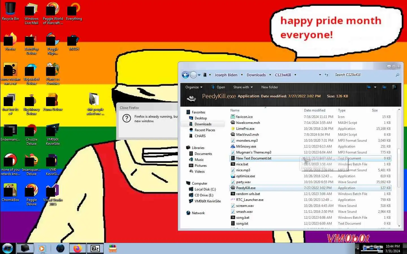Open the Plants vs Zombies shortcut
Image resolution: width=407 pixels, height=254 pixels.
tap(53, 74)
